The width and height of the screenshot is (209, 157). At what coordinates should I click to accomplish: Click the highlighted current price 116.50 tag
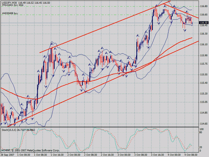(x=204, y=23)
